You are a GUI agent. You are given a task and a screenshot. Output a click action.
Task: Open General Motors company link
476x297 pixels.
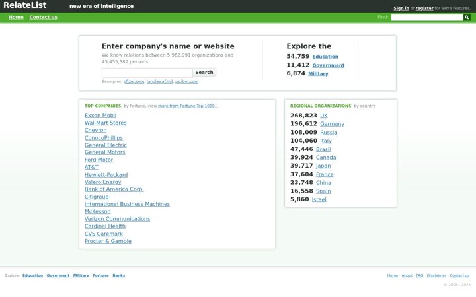pos(105,152)
